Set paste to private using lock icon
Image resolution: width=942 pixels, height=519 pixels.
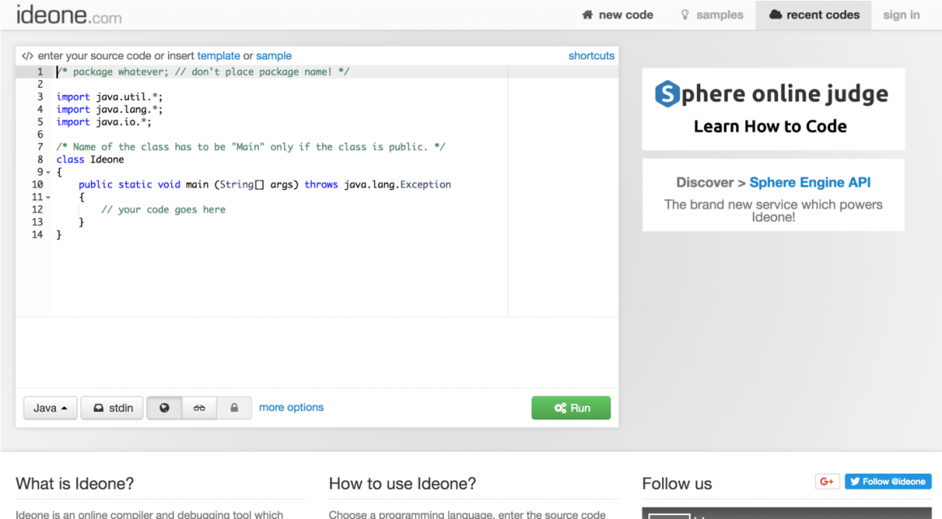click(234, 408)
